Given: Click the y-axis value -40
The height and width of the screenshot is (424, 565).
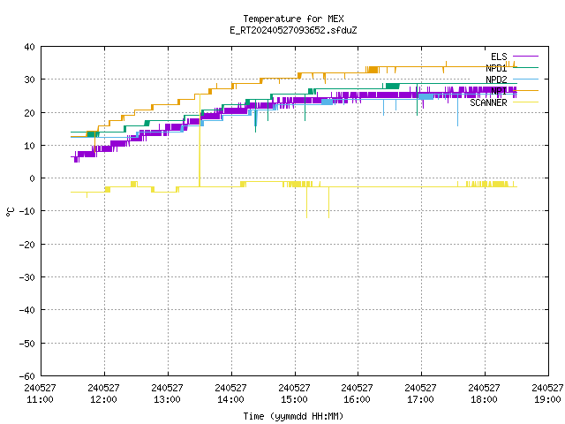Looking at the screenshot, I should 27,310.
